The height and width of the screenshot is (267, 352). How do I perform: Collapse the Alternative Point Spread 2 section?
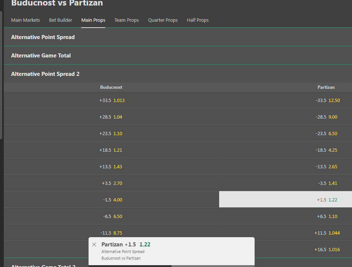[45, 74]
